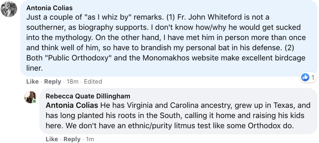
Task: Open the 18m timestamp link
Action: point(73,81)
